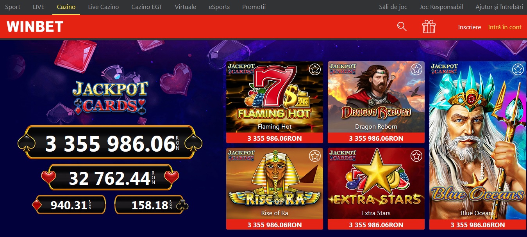527x237 pixels.
Task: Star the Extra Stars game
Action: (x=416, y=156)
